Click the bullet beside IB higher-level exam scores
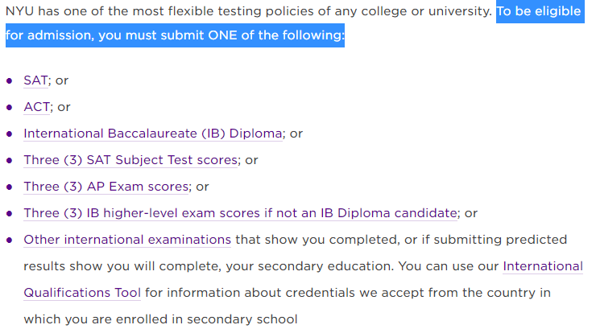Image resolution: width=596 pixels, height=329 pixels. click(x=10, y=214)
